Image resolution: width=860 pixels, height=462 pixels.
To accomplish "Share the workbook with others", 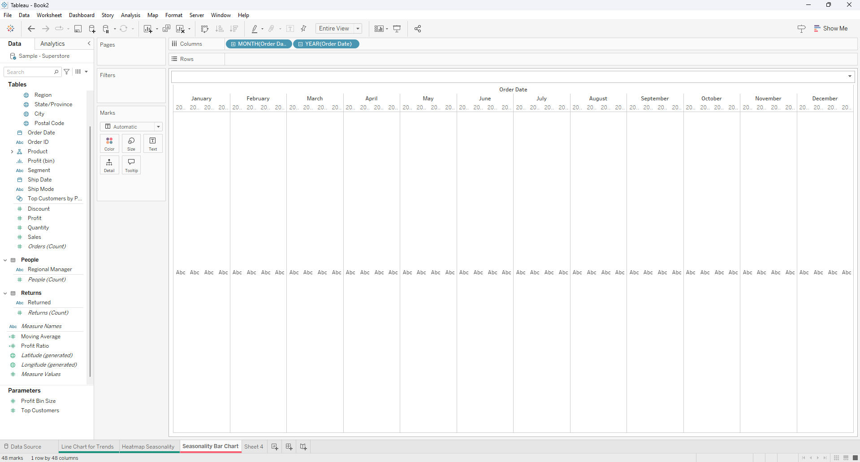I will click(x=418, y=29).
